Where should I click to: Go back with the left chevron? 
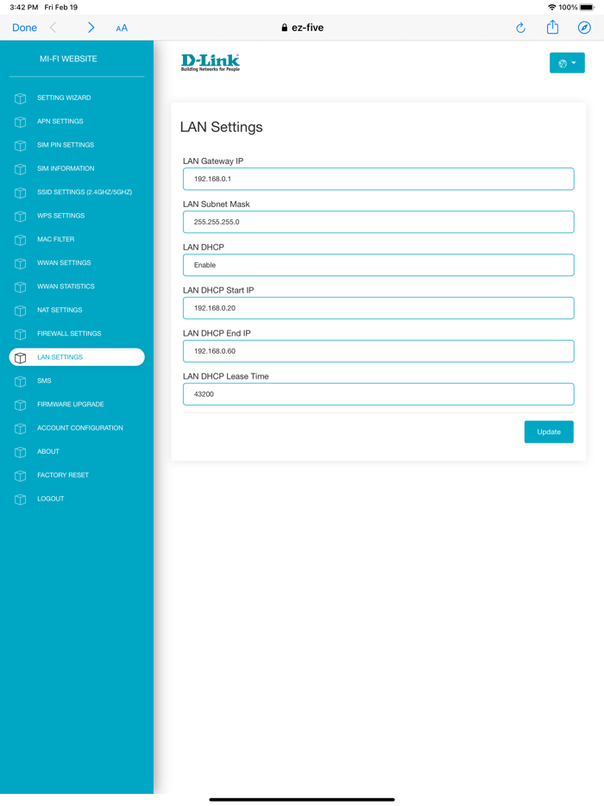pos(53,28)
